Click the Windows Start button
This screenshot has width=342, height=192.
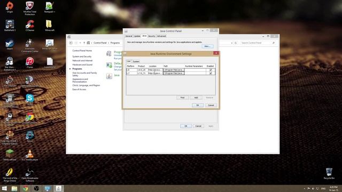click(x=4, y=188)
